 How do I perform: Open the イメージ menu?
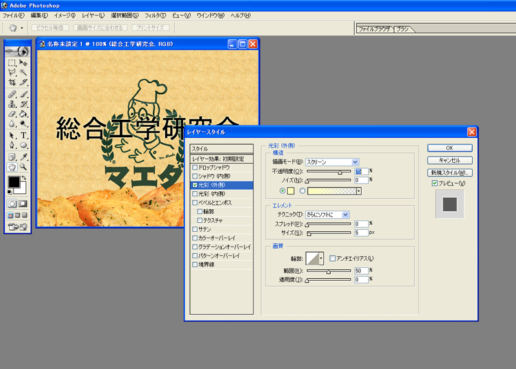(x=65, y=15)
